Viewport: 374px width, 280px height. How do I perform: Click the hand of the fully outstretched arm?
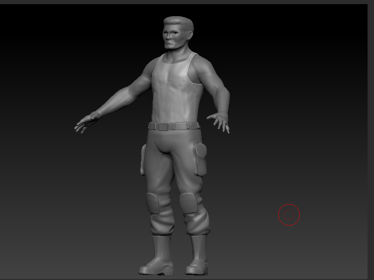coord(87,122)
